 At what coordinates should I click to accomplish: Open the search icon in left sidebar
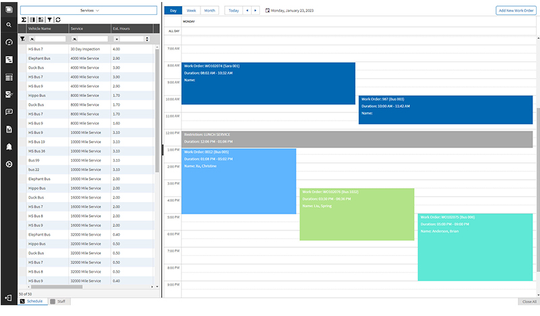[x=9, y=25]
